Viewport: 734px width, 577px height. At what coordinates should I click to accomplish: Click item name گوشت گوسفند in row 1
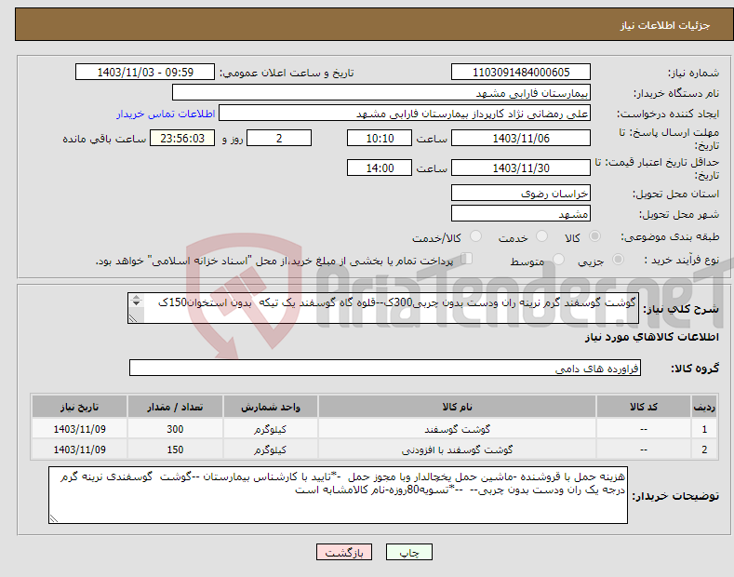(x=457, y=429)
